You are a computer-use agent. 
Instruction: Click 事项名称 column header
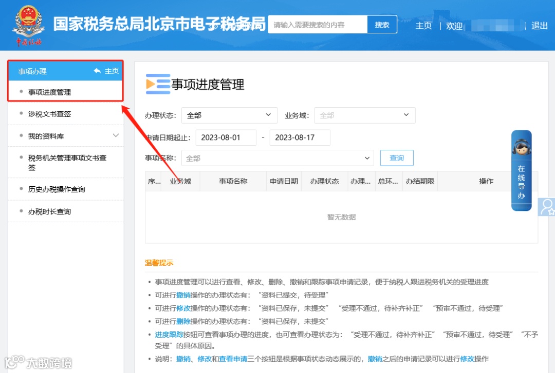click(233, 182)
